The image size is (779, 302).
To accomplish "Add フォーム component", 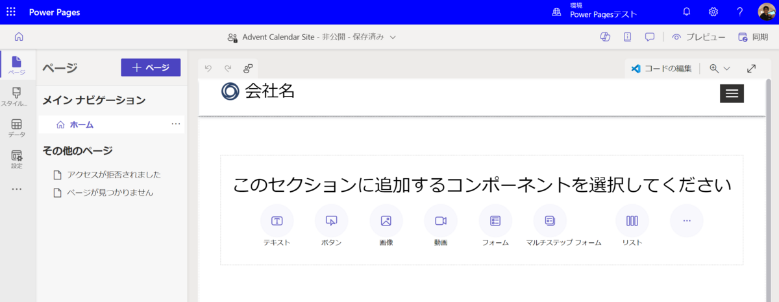I will pyautogui.click(x=495, y=226).
